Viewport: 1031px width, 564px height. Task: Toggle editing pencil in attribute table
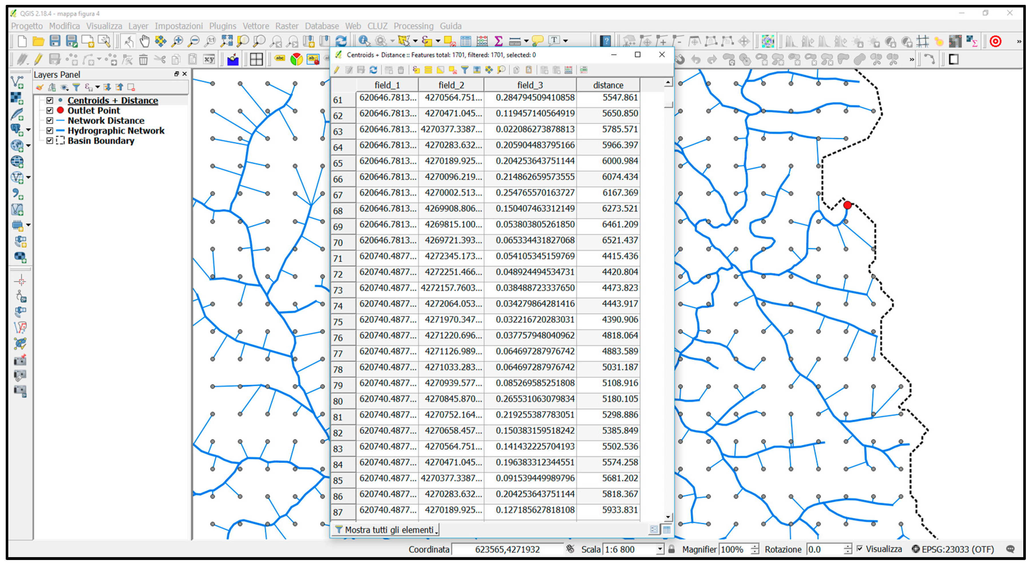coord(337,70)
